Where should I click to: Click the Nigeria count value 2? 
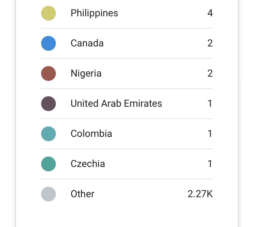click(x=210, y=73)
